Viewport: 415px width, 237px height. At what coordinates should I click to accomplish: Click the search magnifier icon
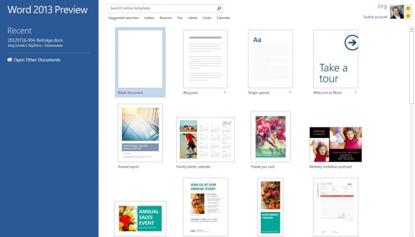pos(219,8)
